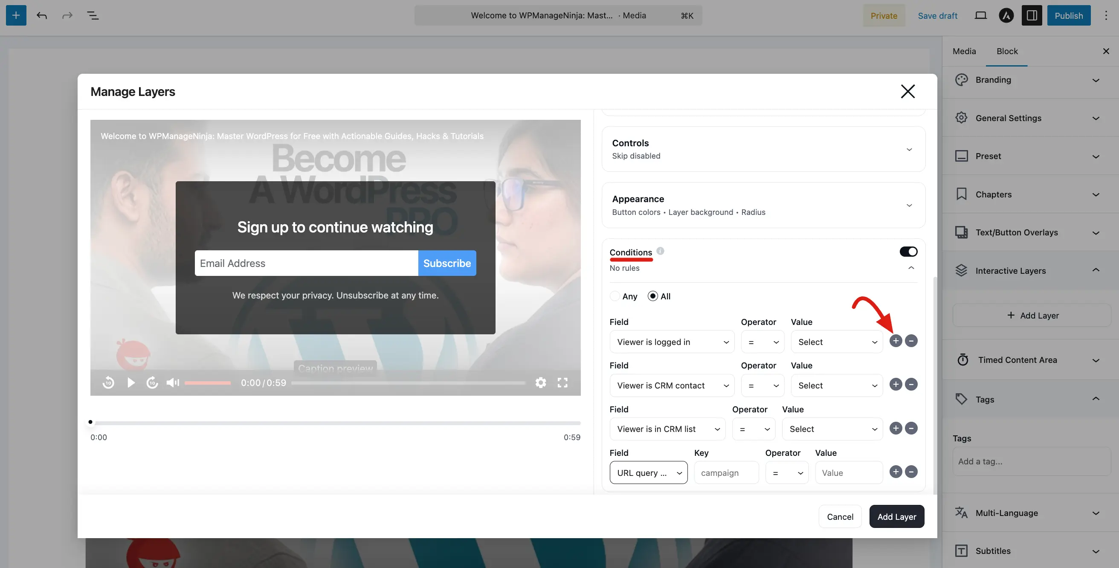This screenshot has width=1119, height=568.
Task: Open value Select dropdown for Viewer is CRM contact
Action: coord(837,385)
